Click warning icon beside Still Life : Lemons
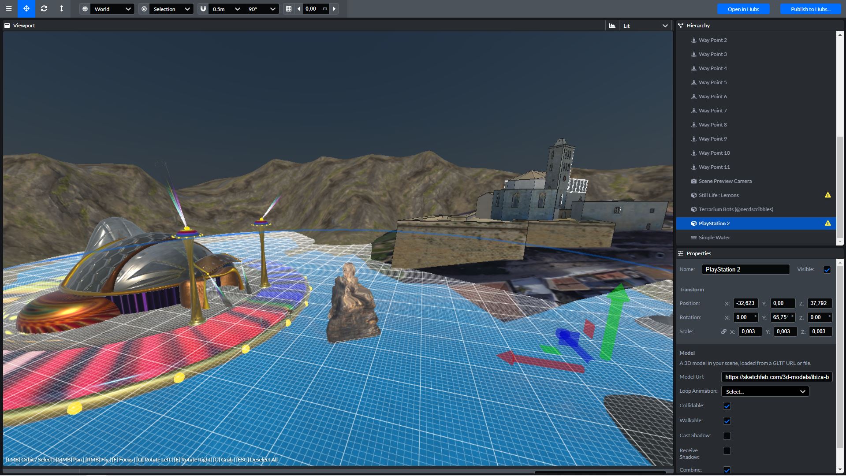This screenshot has width=846, height=476. pos(827,195)
